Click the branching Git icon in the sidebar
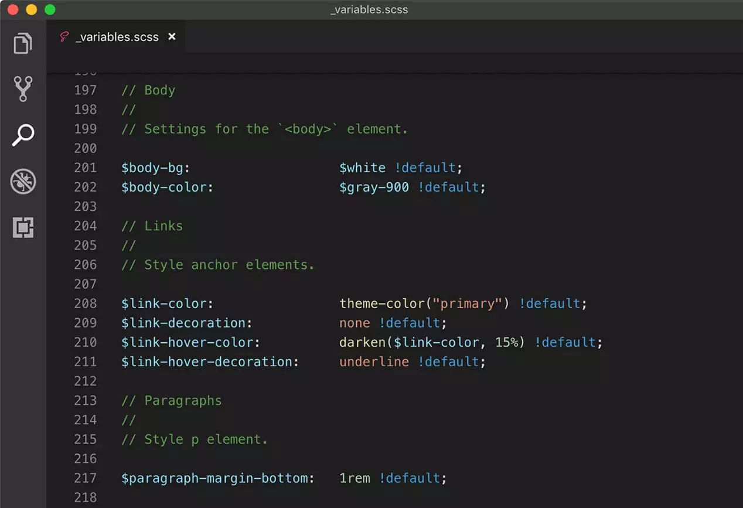This screenshot has height=508, width=743. [x=22, y=88]
